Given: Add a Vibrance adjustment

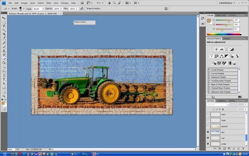Looking at the screenshot, I should [211, 56].
